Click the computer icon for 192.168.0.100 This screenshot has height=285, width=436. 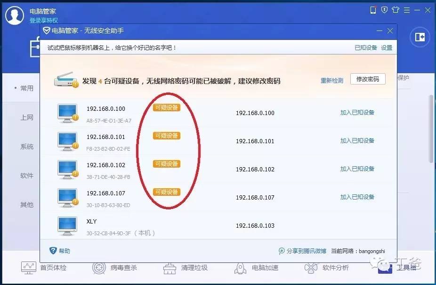68,113
